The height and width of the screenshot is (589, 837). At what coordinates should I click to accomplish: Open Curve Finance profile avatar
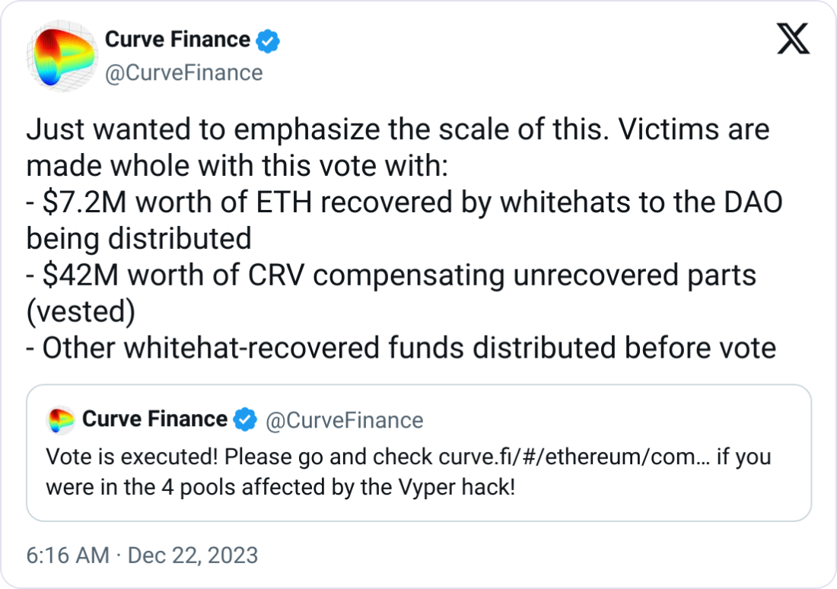[62, 56]
